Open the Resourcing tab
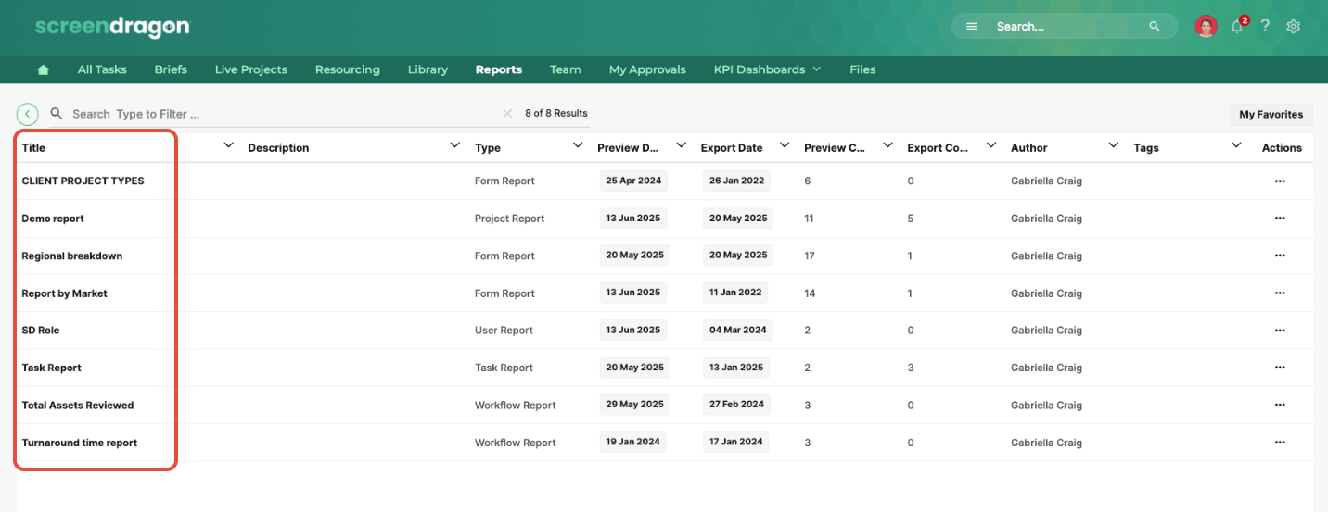The width and height of the screenshot is (1328, 512). [x=348, y=69]
